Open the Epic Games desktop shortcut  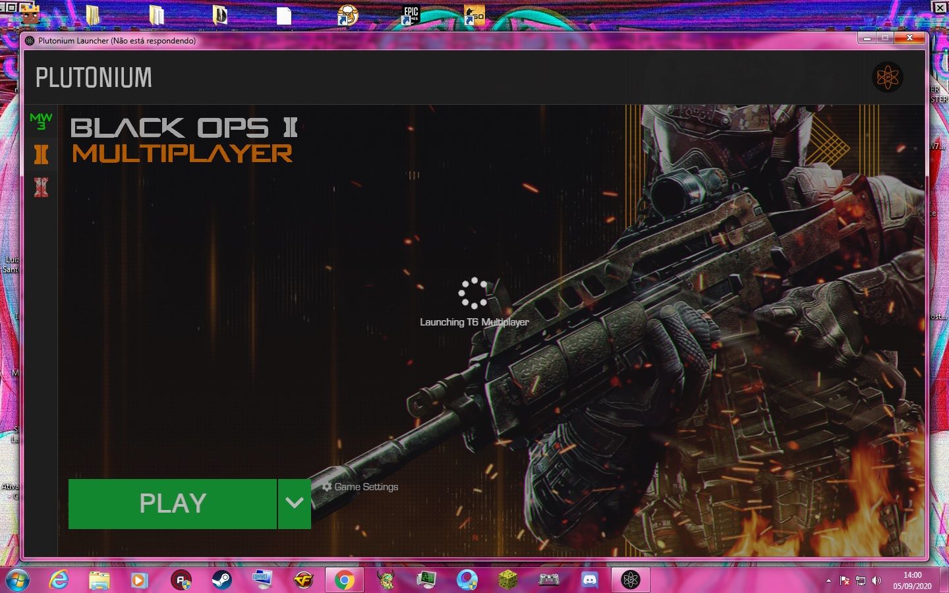(411, 14)
